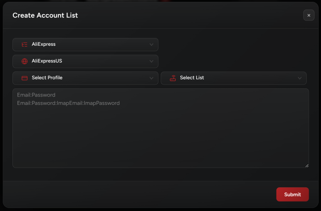Click the Email:Password:ImapEmail:ImapPassword placeholder line

pyautogui.click(x=68, y=103)
